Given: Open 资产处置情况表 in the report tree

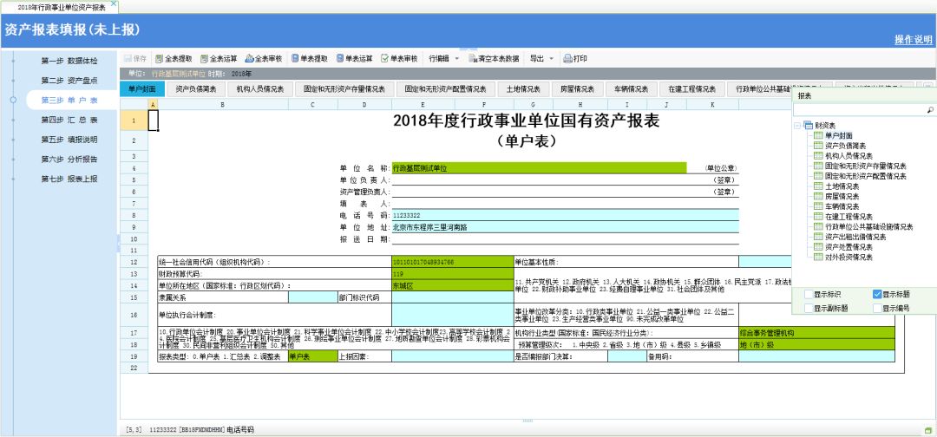Looking at the screenshot, I should 849,247.
